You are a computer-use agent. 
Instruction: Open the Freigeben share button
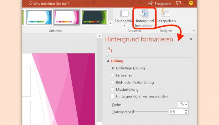159,3
